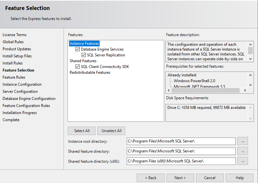The image size is (258, 183).
Task: Select the Redistributable Features tree node
Action: pyautogui.click(x=90, y=72)
